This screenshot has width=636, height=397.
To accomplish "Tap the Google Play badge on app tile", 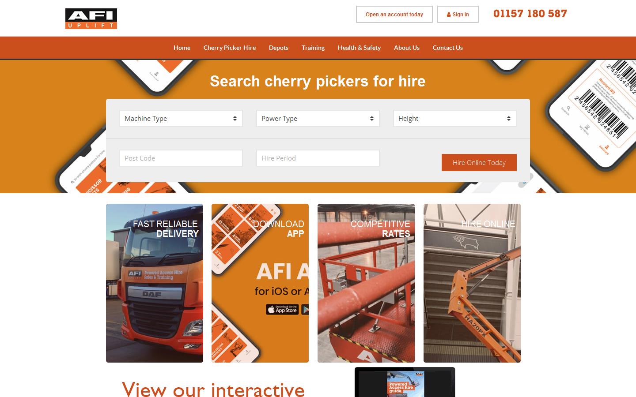I will click(305, 310).
